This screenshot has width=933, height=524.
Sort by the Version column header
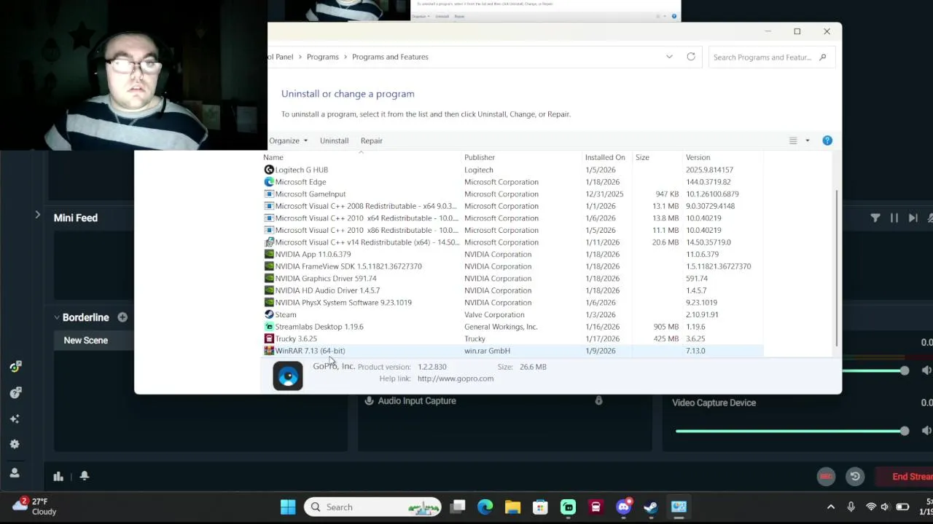[x=698, y=157]
